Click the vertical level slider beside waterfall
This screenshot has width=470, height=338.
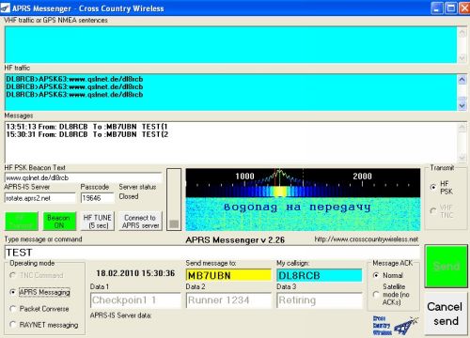click(x=174, y=200)
